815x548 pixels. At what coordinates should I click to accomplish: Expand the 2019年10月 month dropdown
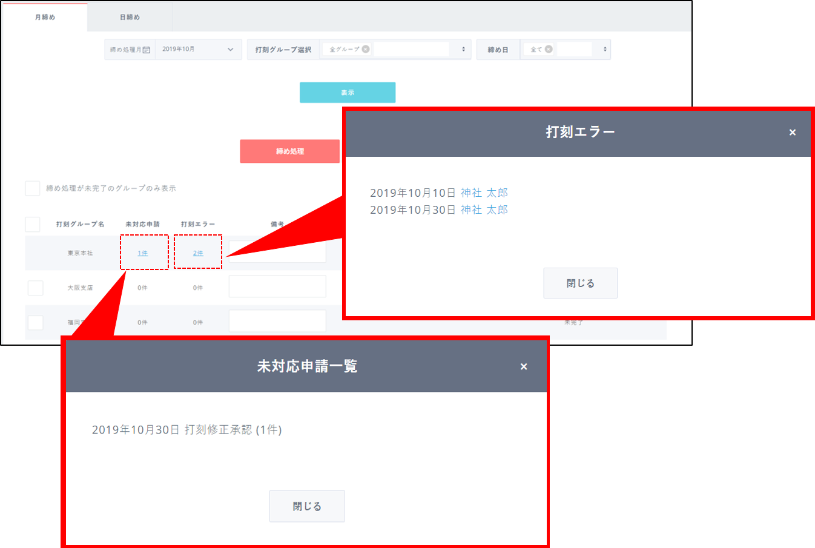click(230, 50)
